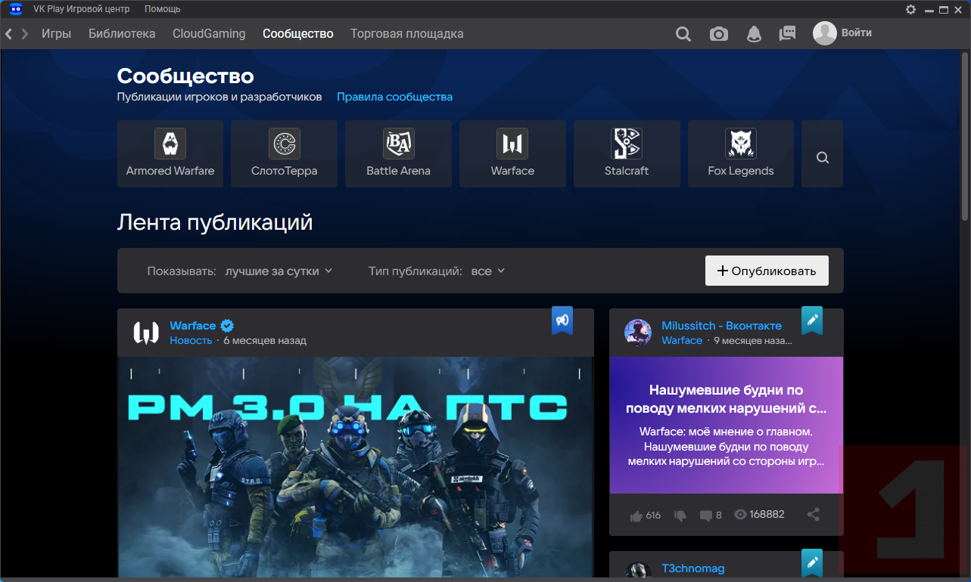This screenshot has width=971, height=582.
Task: Click the VK Play logo icon
Action: coord(16,9)
